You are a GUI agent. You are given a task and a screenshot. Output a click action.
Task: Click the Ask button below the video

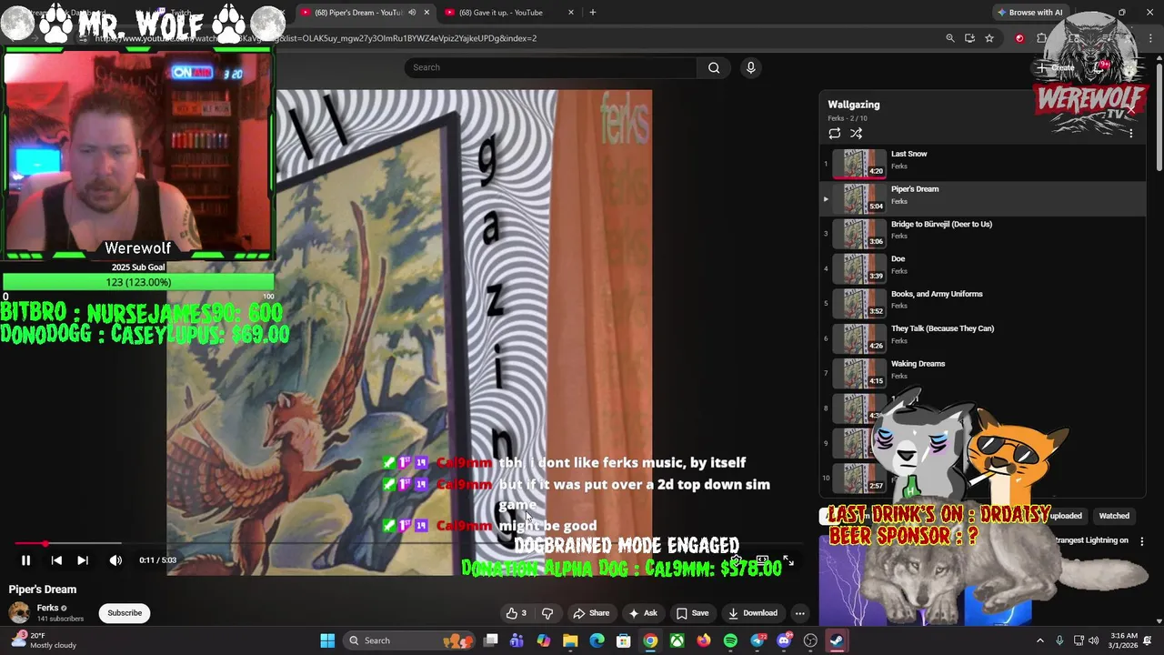click(x=643, y=613)
